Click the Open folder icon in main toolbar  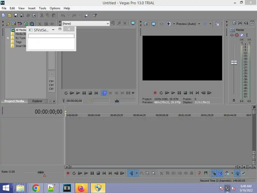pyautogui.click(x=10, y=15)
